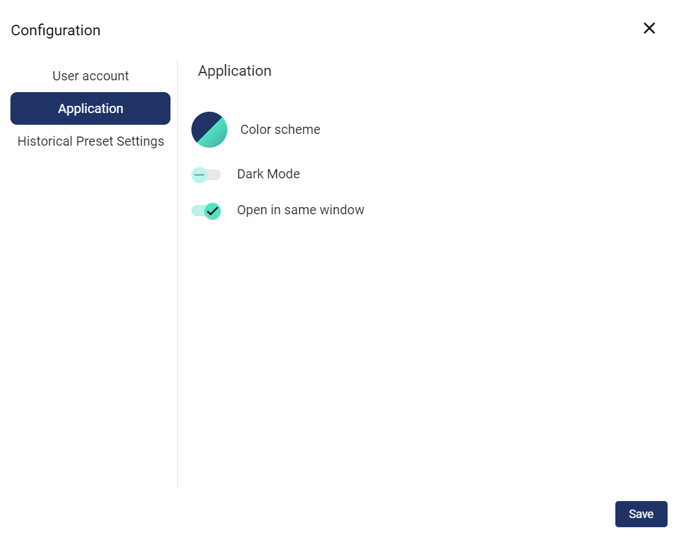Open the User account section

[x=90, y=76]
